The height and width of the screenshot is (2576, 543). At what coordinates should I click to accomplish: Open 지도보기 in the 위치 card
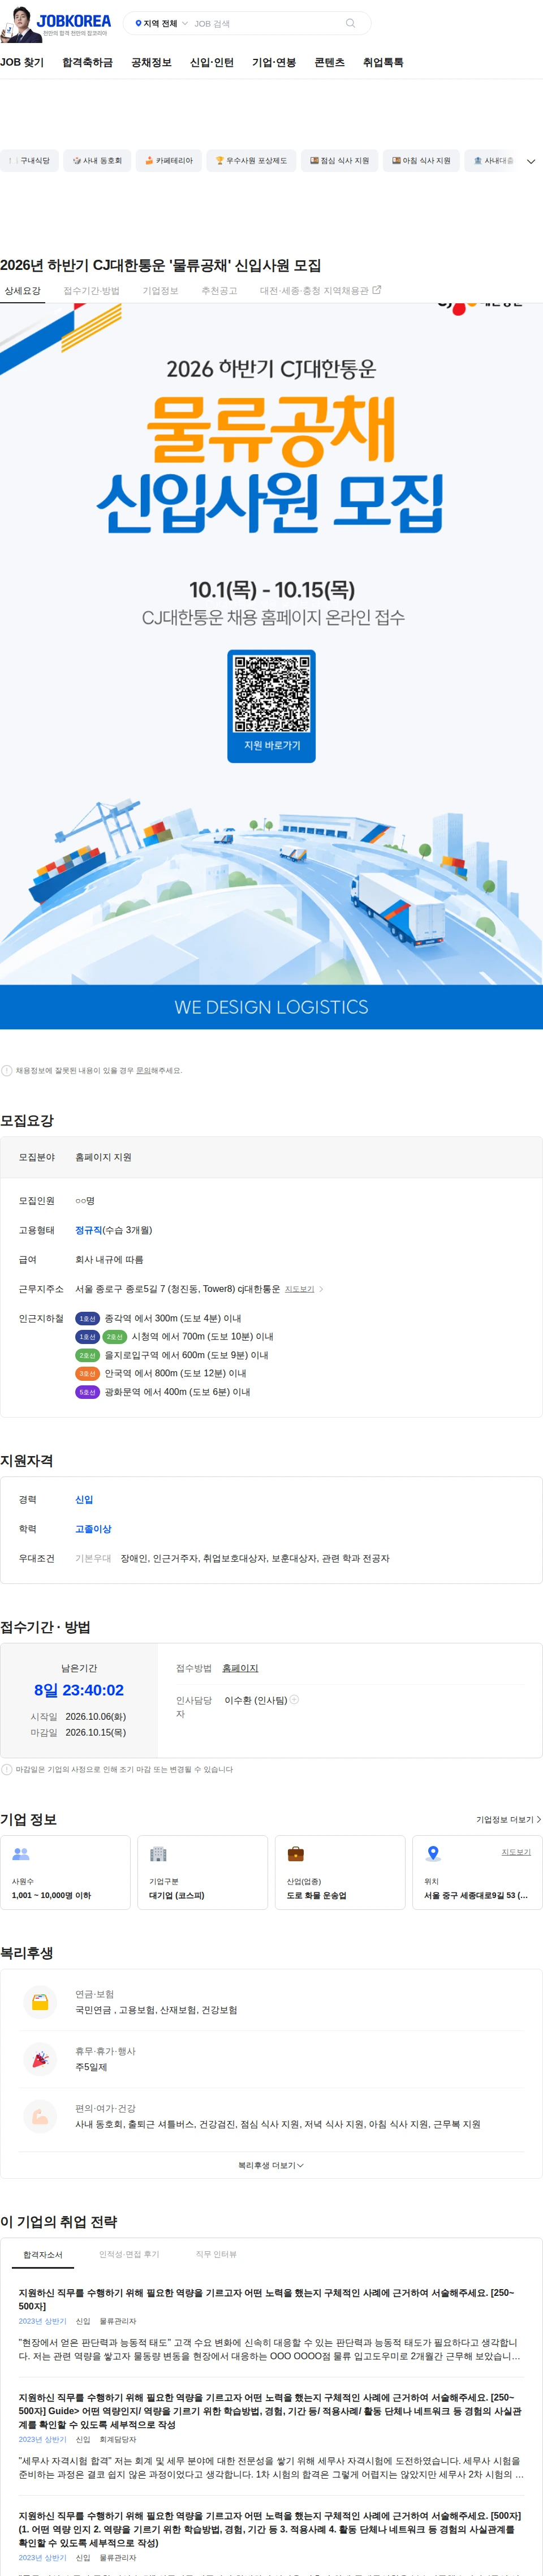tap(516, 1852)
